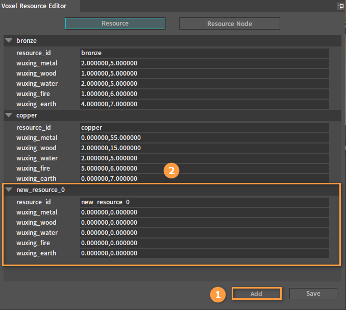This screenshot has width=346, height=310.
Task: Collapse the new_resource_0 group
Action: pos(9,189)
